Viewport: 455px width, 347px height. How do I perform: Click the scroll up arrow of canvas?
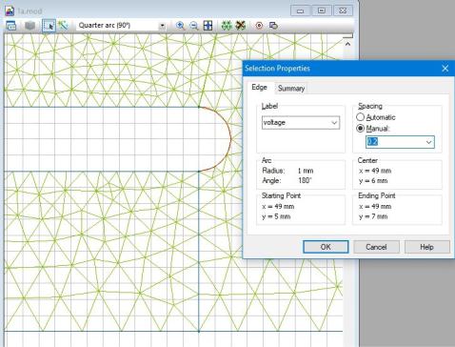348,44
